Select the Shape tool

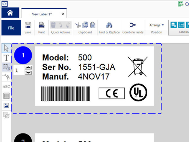[x=6, y=115]
